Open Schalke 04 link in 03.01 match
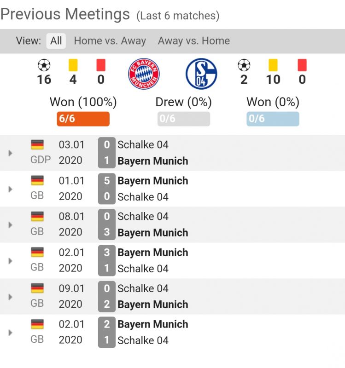345x368 pixels. pos(143,145)
